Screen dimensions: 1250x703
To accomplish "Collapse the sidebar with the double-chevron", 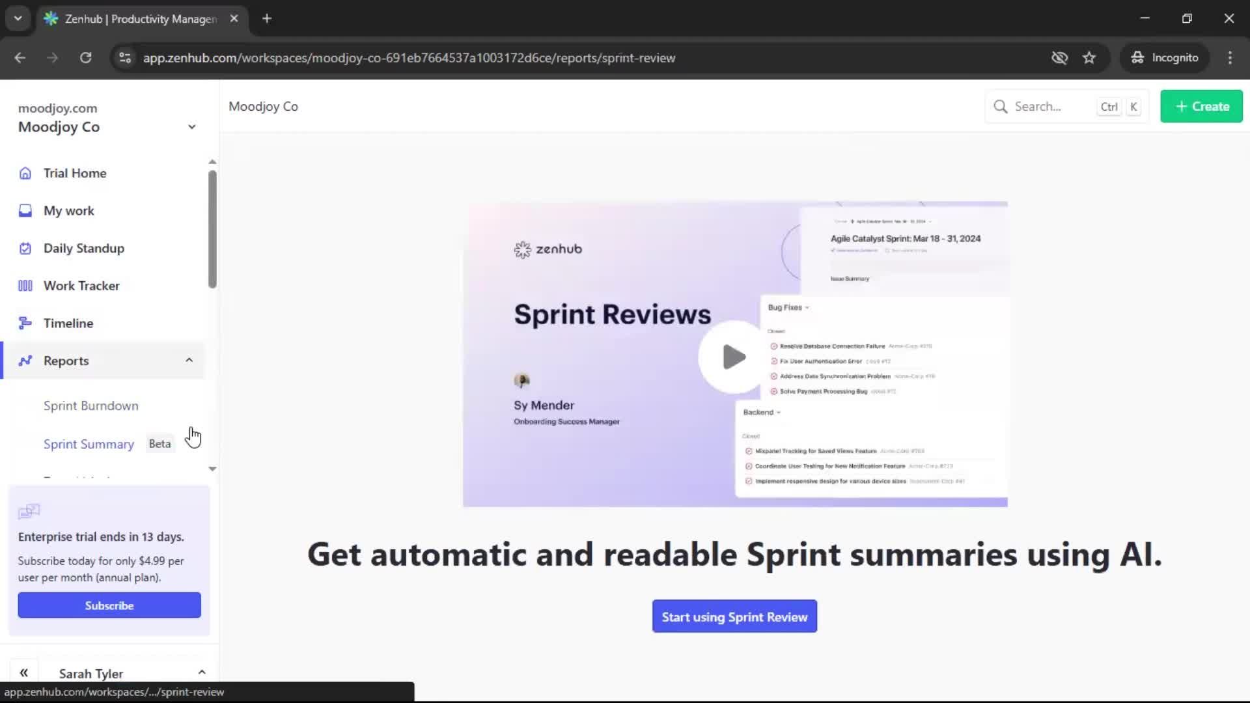I will [24, 672].
